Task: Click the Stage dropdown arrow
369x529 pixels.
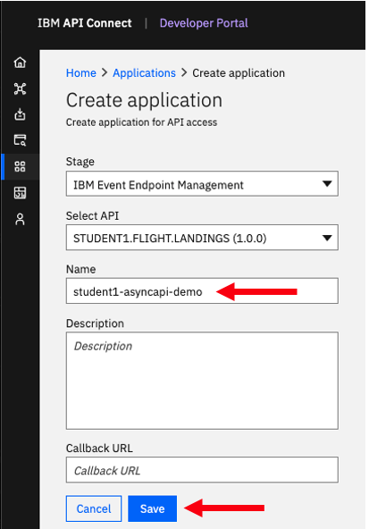Action: [327, 184]
